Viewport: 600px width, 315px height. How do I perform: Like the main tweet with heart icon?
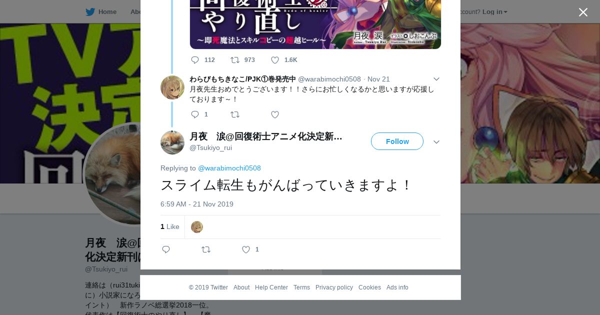coord(246,249)
